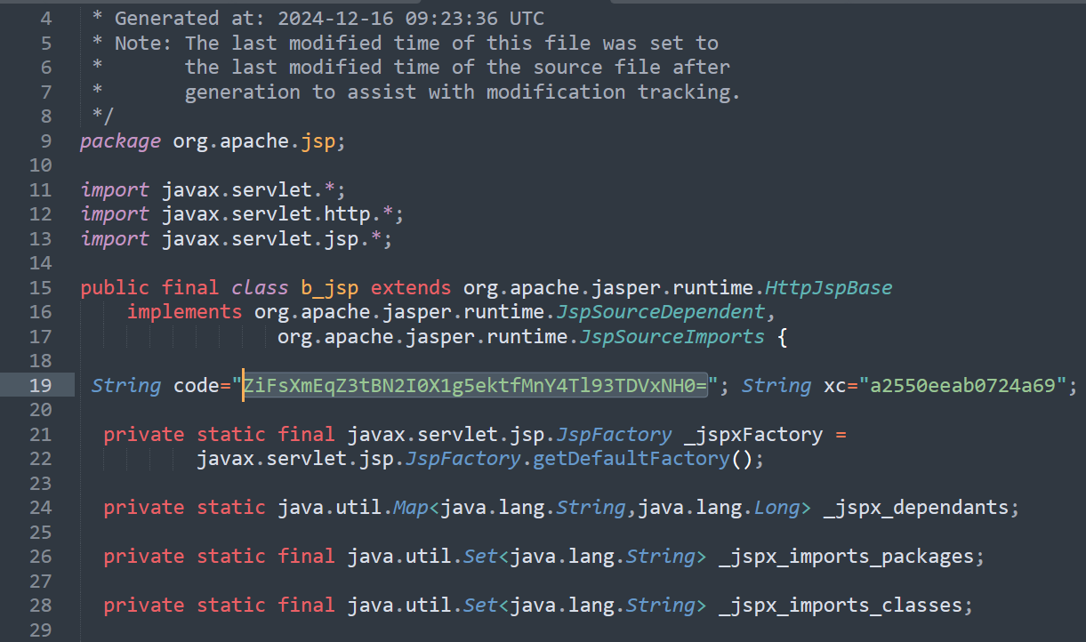Click line number 19 in the gutter

(41, 385)
